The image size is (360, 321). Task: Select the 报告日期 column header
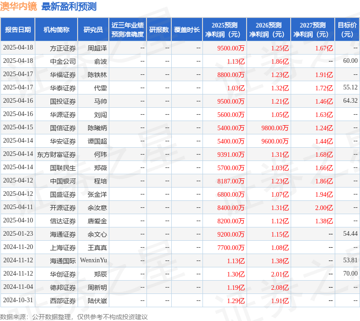[x=18, y=30]
